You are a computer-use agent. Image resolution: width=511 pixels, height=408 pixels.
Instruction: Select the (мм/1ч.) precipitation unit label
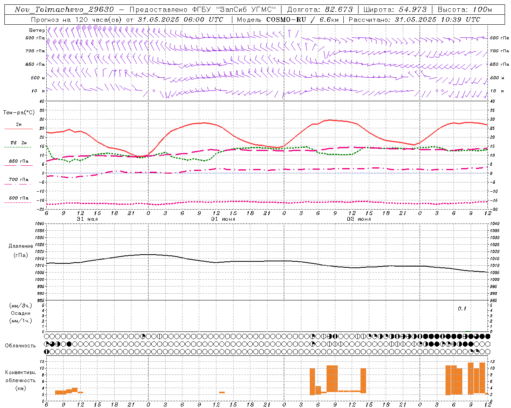[x=20, y=321]
